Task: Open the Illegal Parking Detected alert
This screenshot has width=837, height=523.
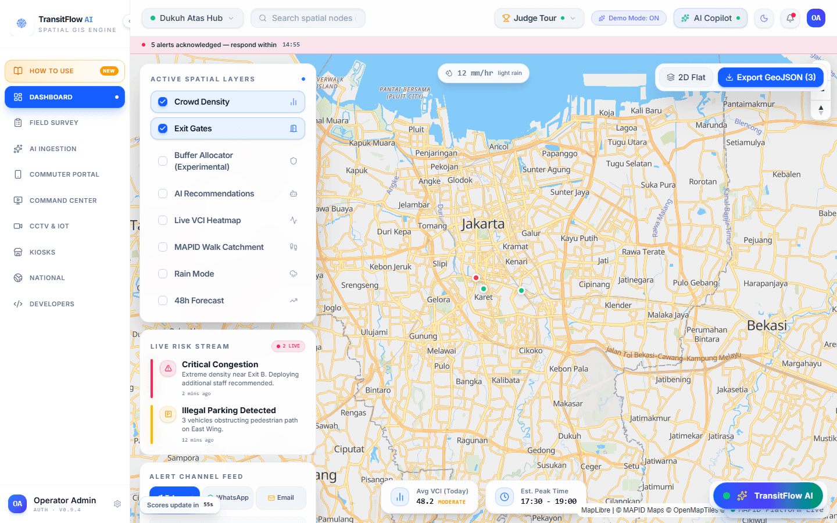Action: 228,424
